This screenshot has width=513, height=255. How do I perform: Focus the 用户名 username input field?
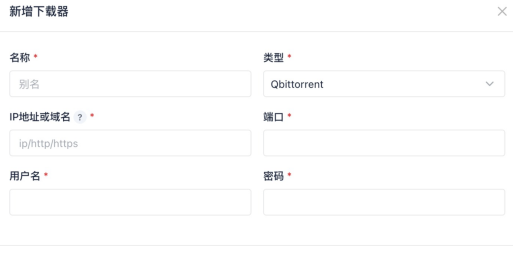130,202
